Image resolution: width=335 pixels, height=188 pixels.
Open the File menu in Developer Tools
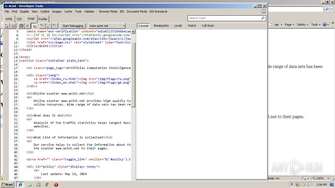pos(7,11)
